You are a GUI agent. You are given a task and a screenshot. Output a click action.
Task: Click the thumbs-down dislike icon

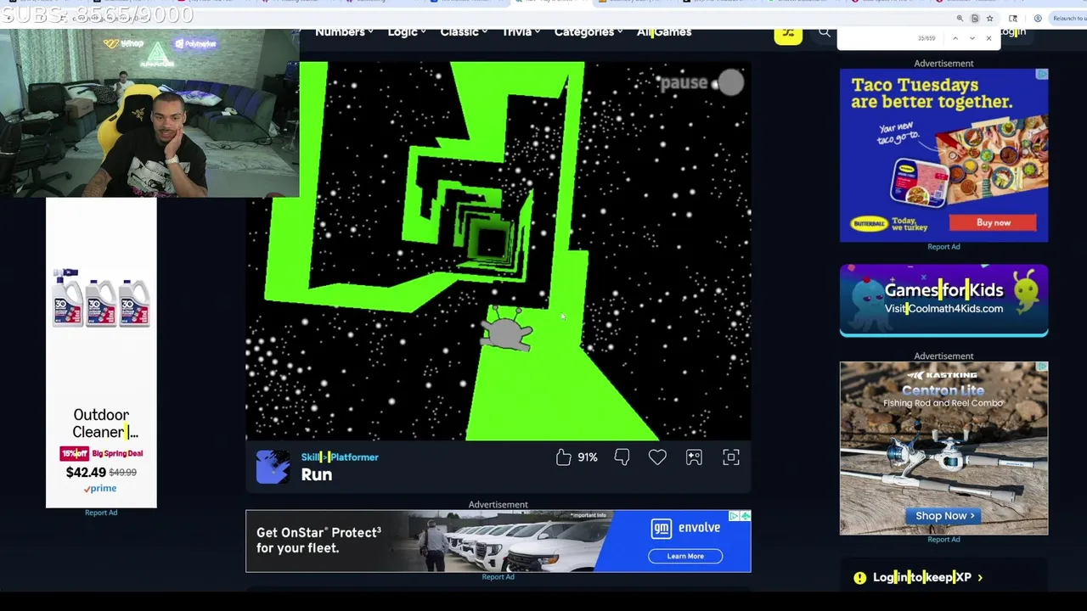(x=622, y=457)
